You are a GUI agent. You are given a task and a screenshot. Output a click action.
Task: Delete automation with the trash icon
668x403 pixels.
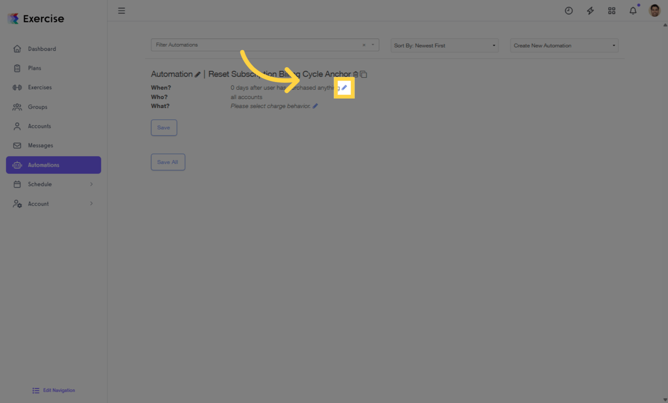coord(355,74)
